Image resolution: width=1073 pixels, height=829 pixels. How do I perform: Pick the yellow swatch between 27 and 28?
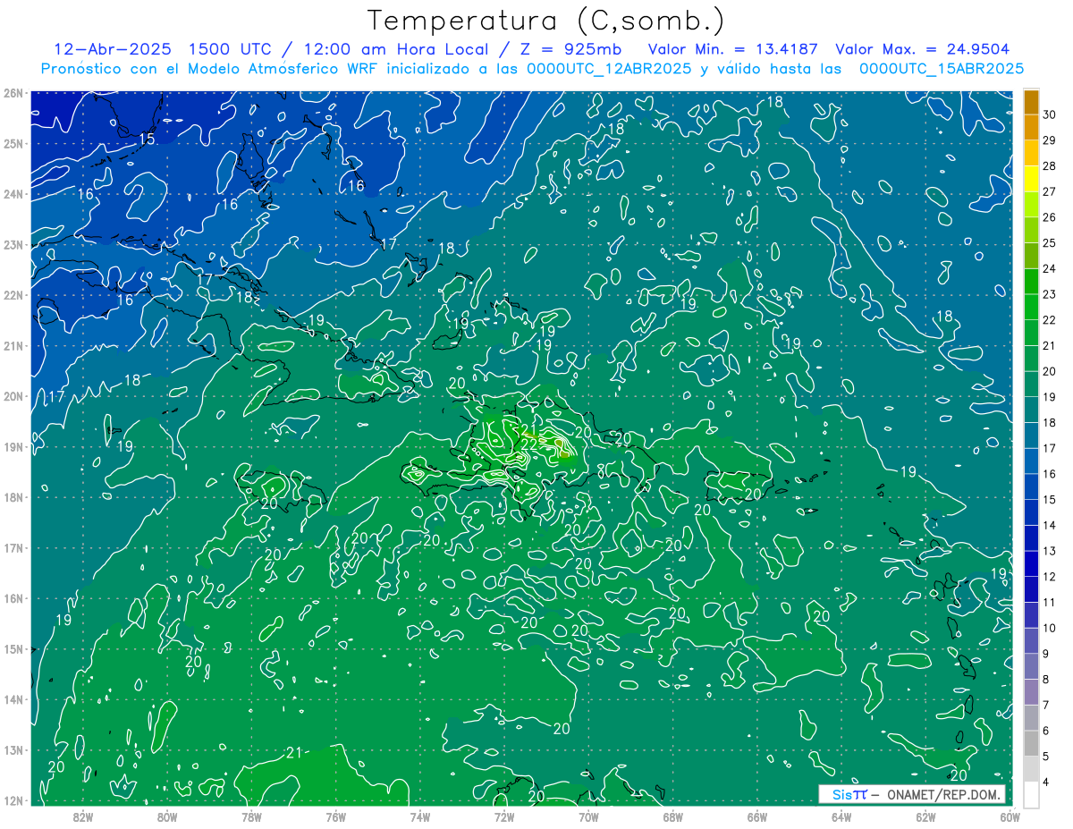click(x=1031, y=179)
